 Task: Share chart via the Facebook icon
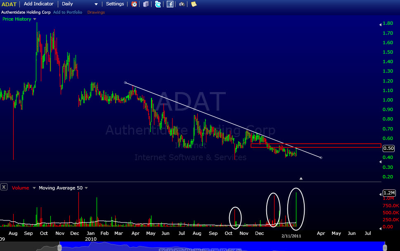[x=170, y=4]
